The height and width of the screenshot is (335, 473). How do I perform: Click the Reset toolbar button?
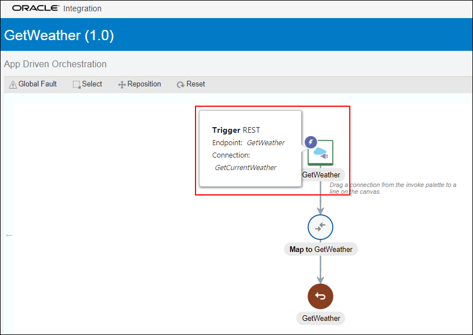pyautogui.click(x=190, y=84)
